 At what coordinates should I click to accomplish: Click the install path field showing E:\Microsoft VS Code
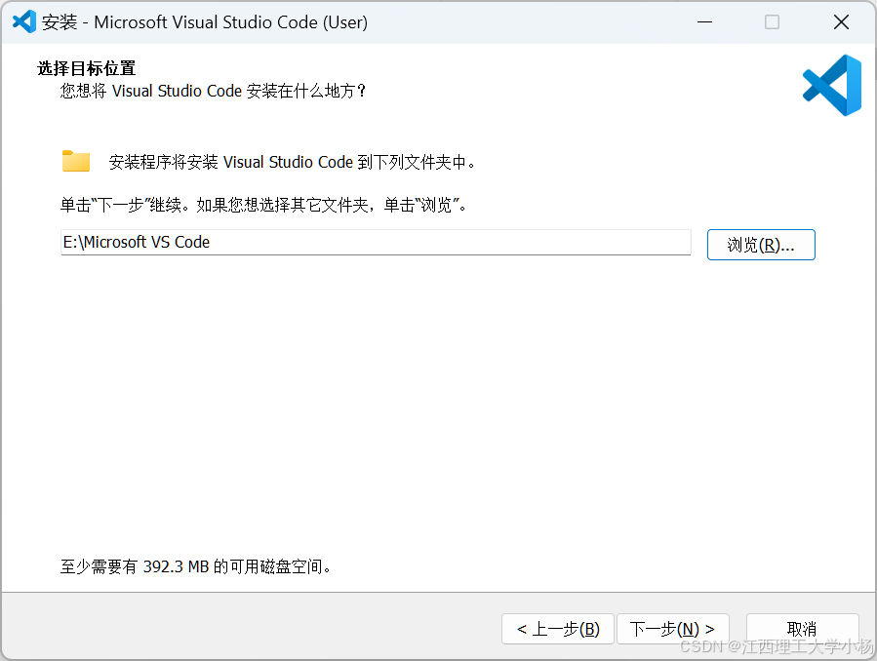click(x=376, y=242)
